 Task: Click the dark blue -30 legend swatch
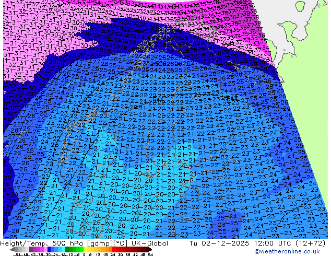click(49, 249)
